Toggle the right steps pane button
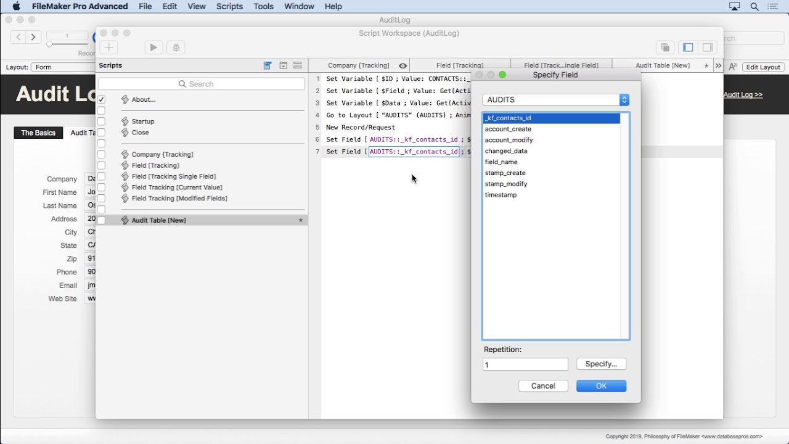The width and height of the screenshot is (789, 444). point(708,47)
